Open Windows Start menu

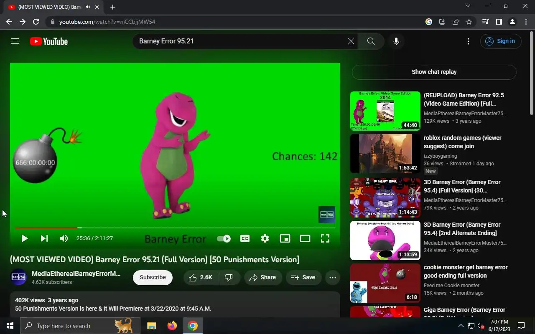tap(10, 326)
